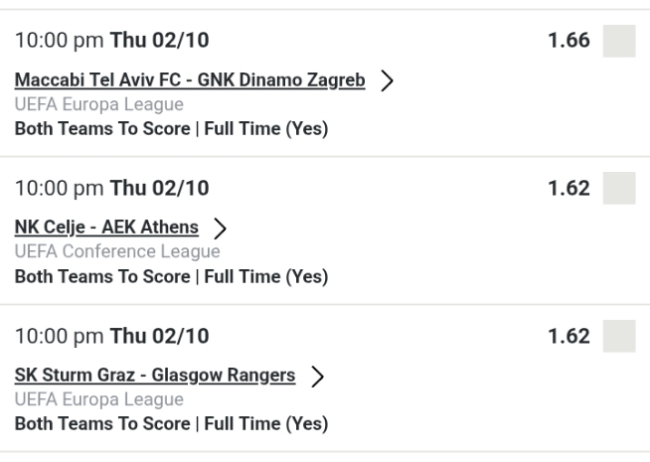The width and height of the screenshot is (650, 462).
Task: Click kickoff time of Maccabi Tel Aviv match
Action: coord(111,43)
